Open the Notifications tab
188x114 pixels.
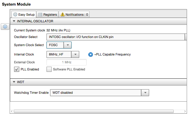tap(74, 14)
